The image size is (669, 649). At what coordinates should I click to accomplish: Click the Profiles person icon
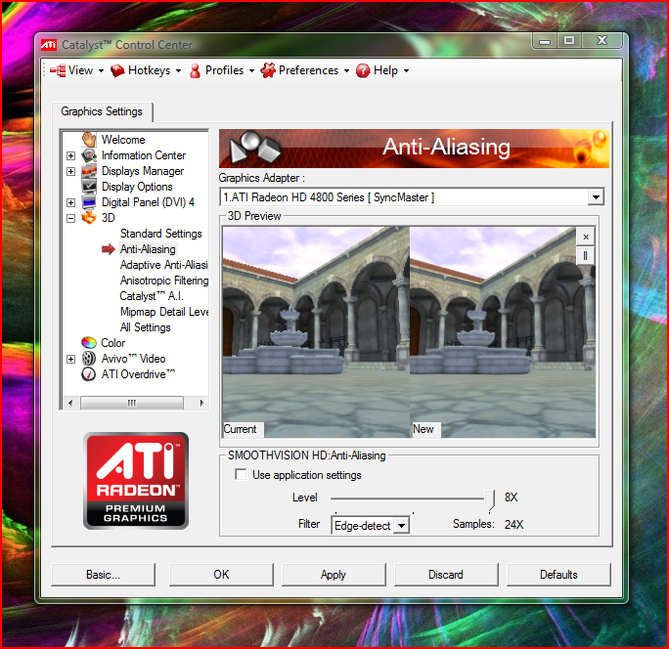click(x=195, y=70)
